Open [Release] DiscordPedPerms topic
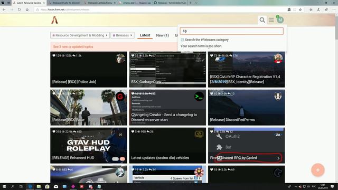This screenshot has height=190, width=338. [232, 120]
